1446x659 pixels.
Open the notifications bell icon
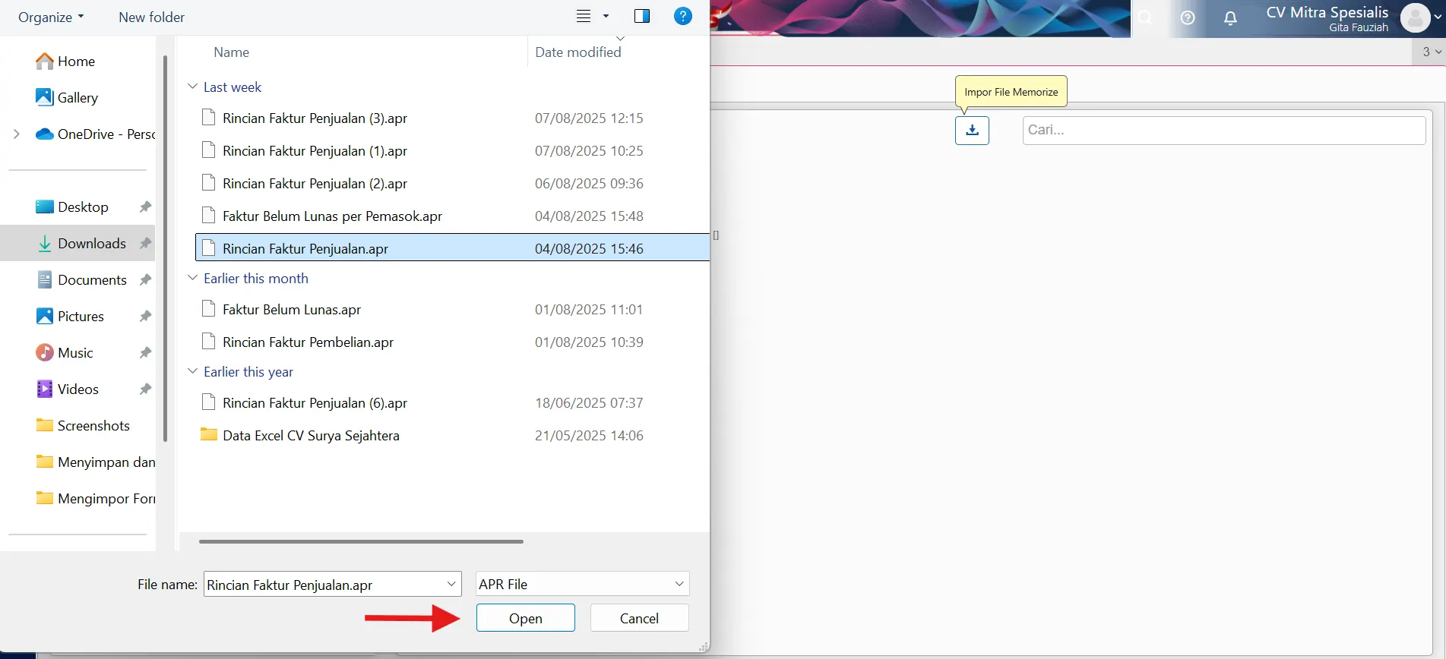point(1230,18)
